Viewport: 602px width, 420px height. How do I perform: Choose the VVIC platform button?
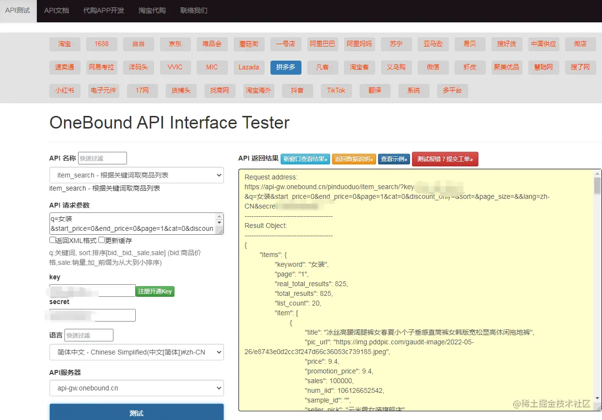coord(175,67)
